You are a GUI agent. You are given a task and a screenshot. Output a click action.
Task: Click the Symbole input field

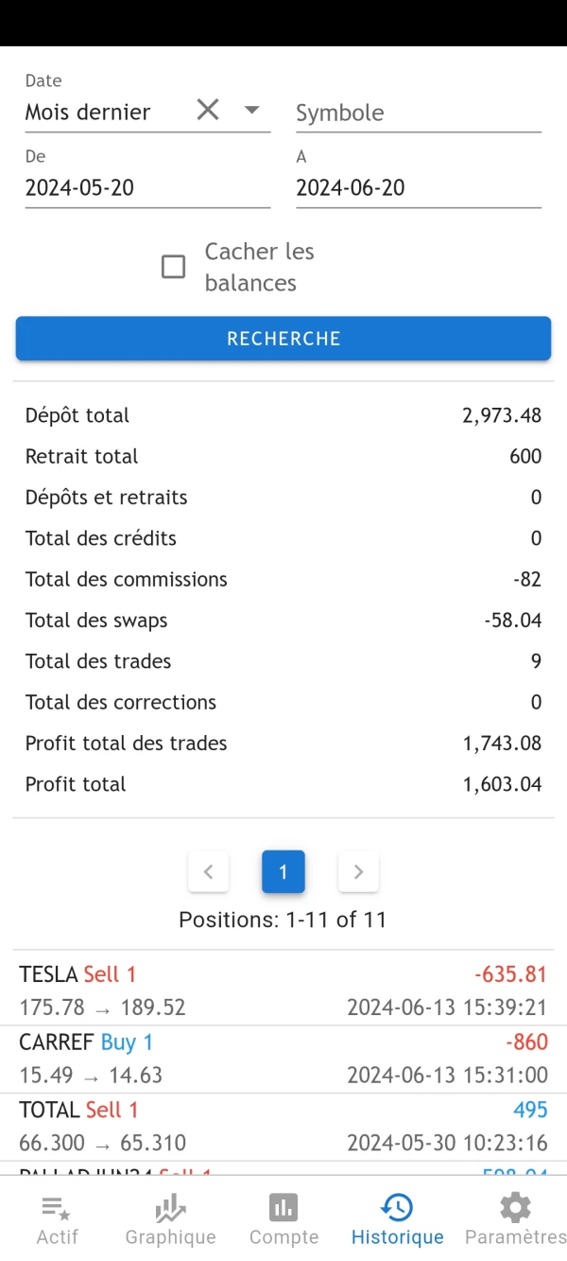418,113
